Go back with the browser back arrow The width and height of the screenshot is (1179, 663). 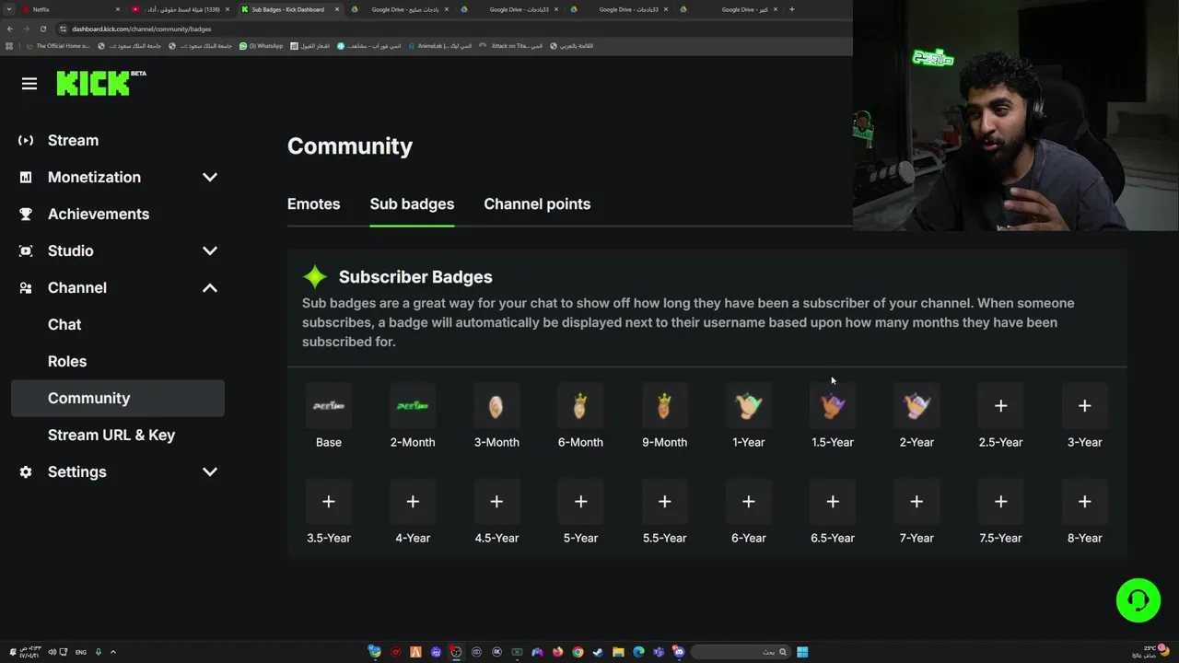click(10, 29)
